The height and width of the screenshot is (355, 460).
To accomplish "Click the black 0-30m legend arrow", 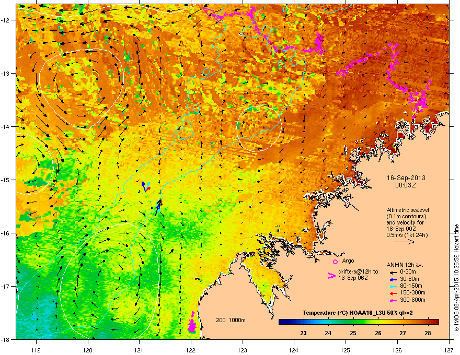I will pyautogui.click(x=393, y=272).
